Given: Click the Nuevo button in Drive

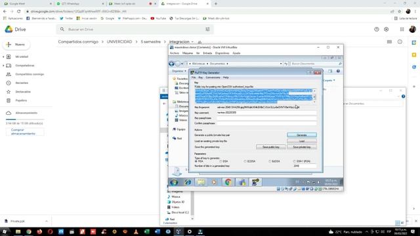Looking at the screenshot, I should (16, 45).
